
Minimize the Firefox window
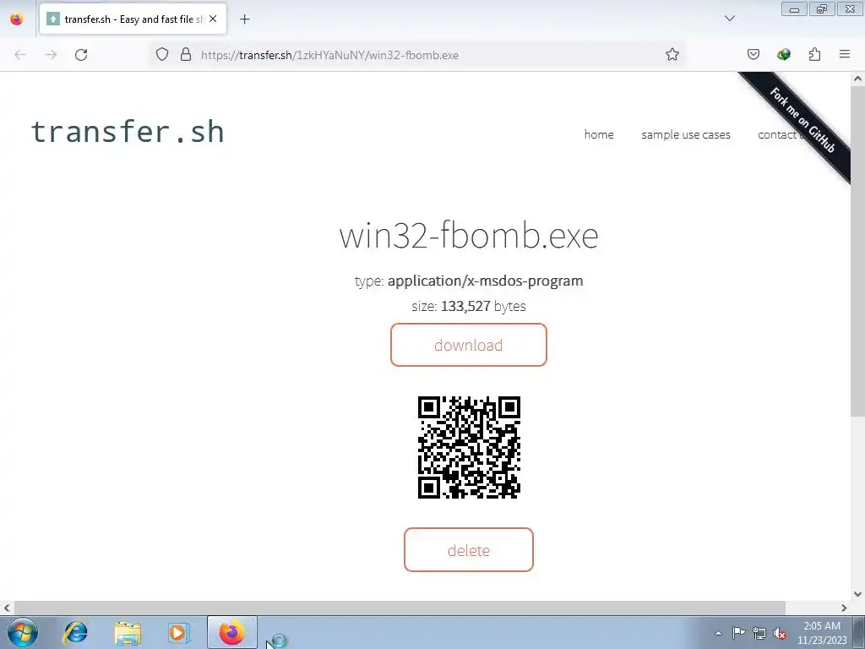point(794,9)
